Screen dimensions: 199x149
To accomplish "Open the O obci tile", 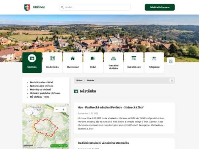I will coord(93,62).
